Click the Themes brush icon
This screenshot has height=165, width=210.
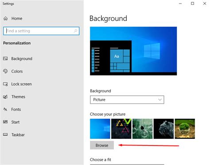5,97
